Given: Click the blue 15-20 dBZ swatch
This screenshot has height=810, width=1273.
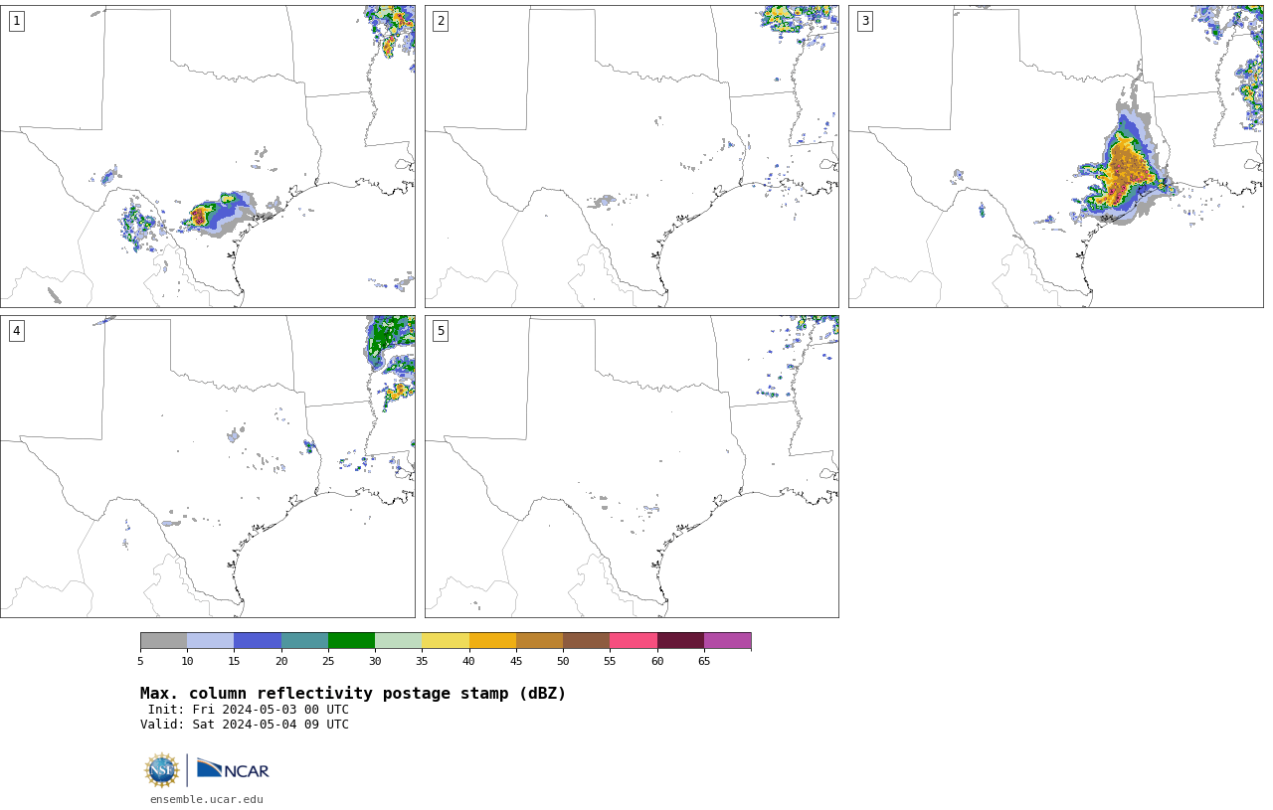Looking at the screenshot, I should (x=258, y=640).
